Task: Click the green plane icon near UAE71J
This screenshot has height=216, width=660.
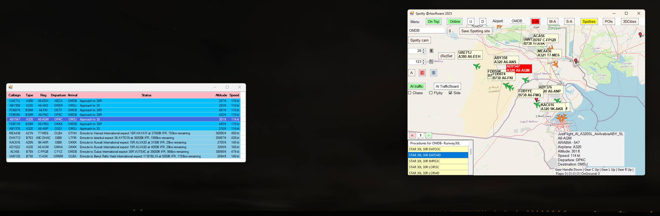Action: (477, 66)
